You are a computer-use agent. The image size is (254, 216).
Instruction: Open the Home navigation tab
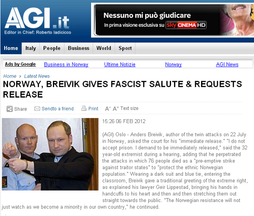(11, 48)
